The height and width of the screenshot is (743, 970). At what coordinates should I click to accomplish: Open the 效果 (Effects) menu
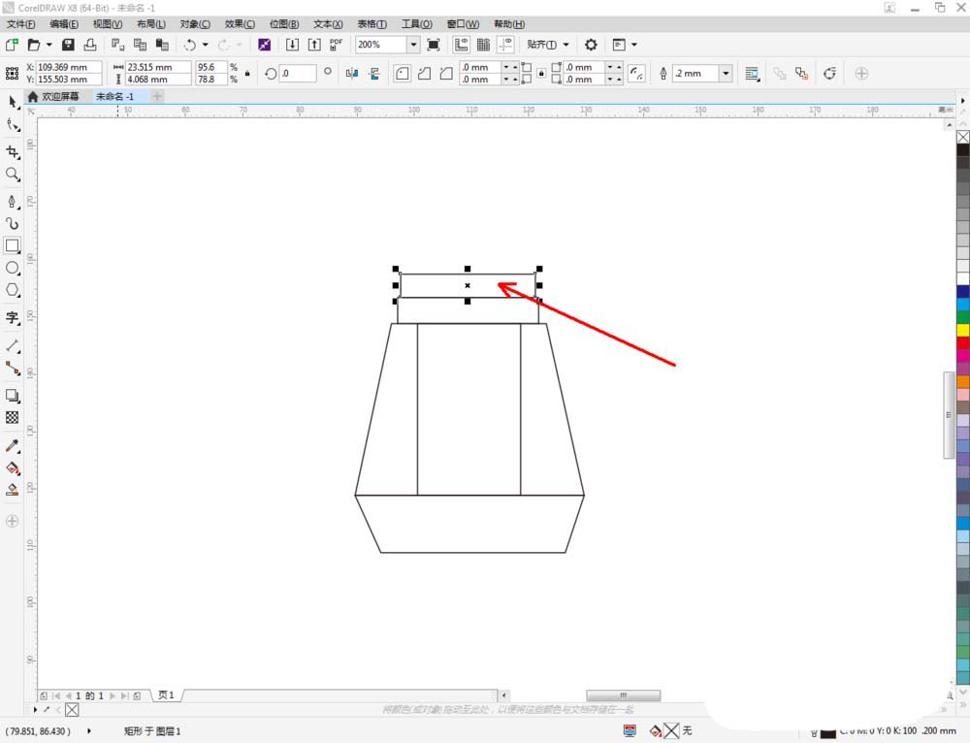click(240, 23)
